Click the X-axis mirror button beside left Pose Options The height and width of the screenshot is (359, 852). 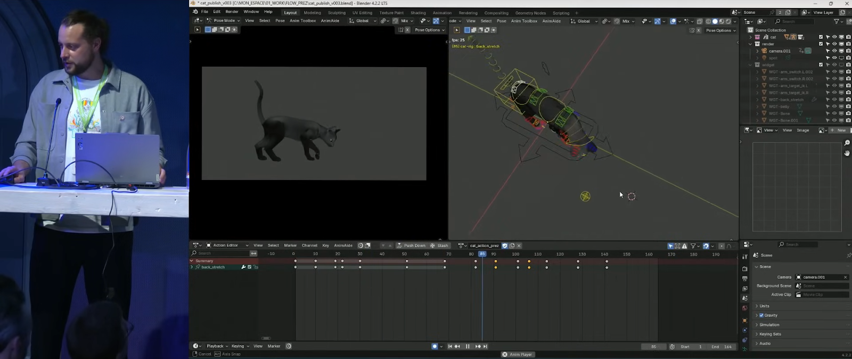point(407,30)
